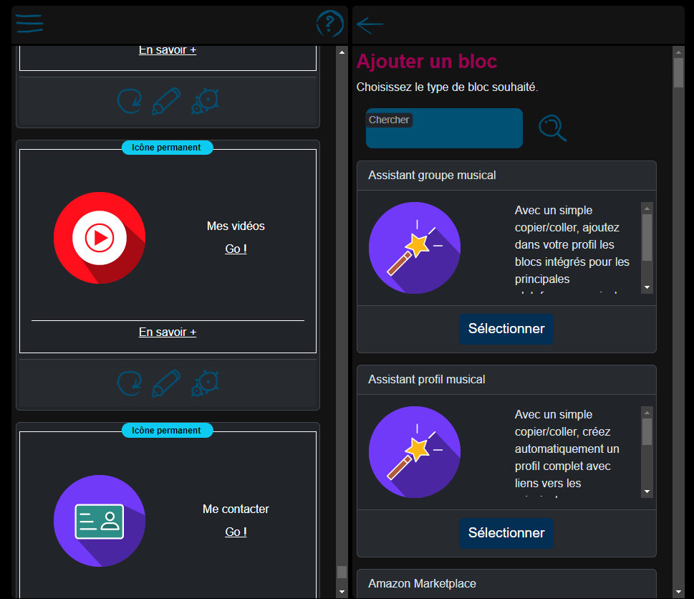Click the Amazon Marketplace block header
This screenshot has width=694, height=599.
click(x=506, y=584)
